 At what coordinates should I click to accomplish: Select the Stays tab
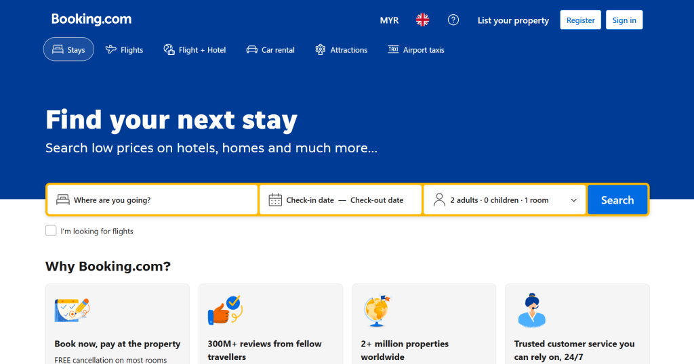68,49
